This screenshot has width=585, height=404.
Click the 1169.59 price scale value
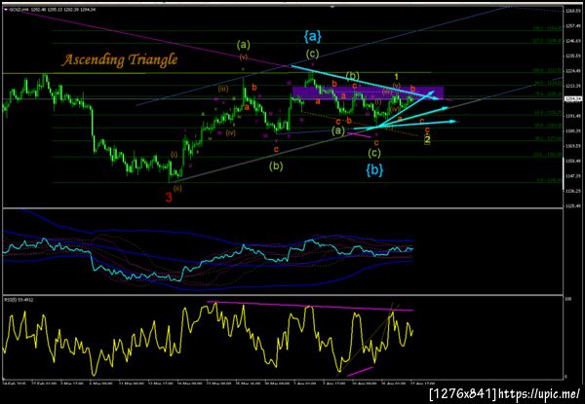click(572, 146)
